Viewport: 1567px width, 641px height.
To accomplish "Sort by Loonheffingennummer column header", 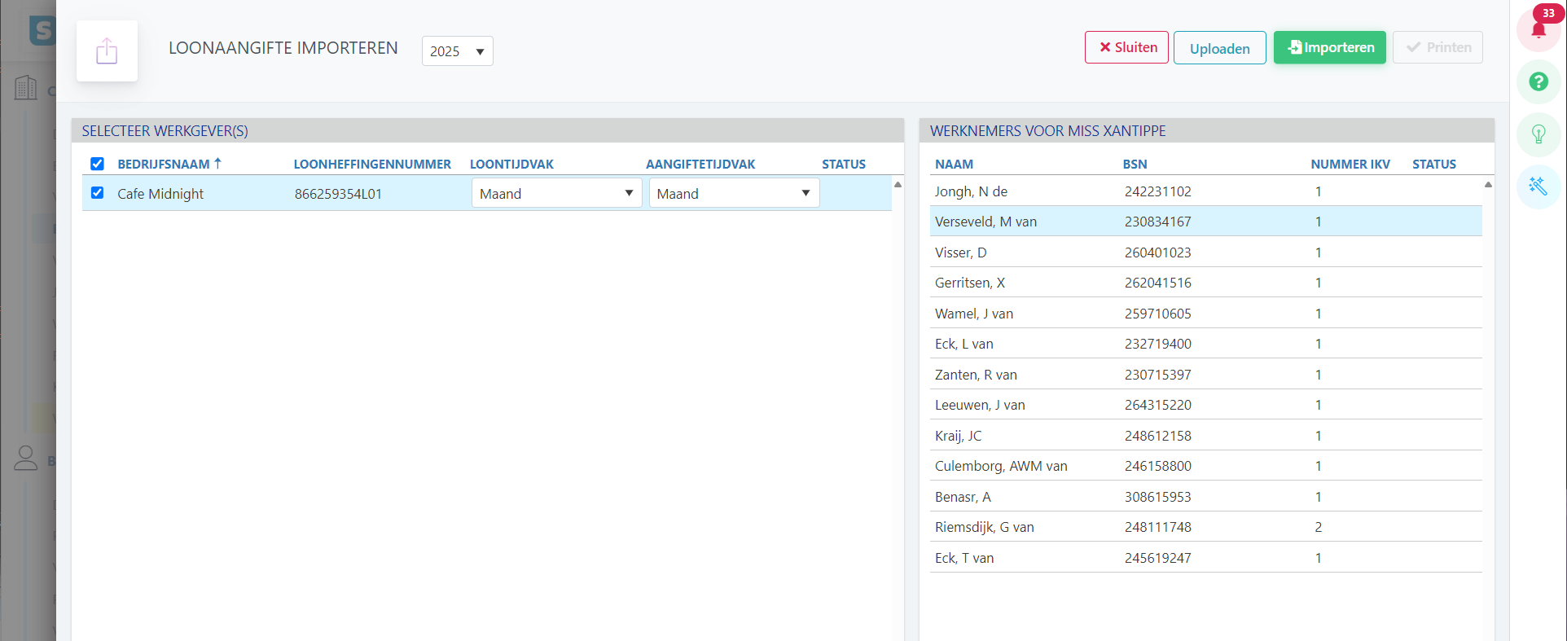I will pos(372,164).
